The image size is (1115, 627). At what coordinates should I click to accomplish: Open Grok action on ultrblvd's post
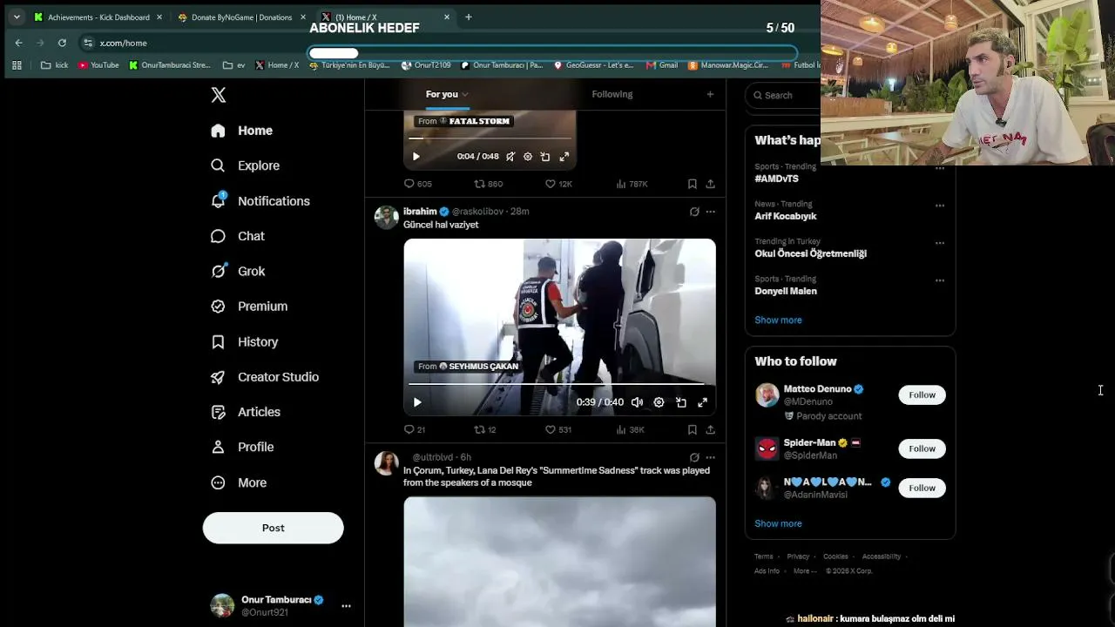(694, 457)
